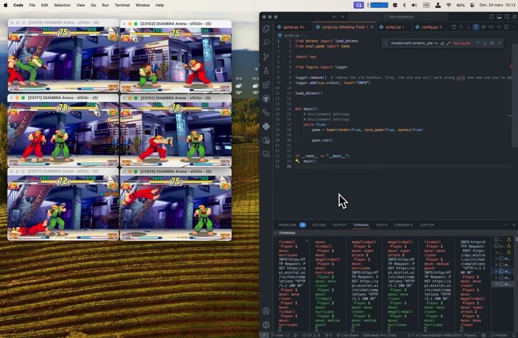
Task: Open the JUPYTER panel tab
Action: pyautogui.click(x=427, y=224)
